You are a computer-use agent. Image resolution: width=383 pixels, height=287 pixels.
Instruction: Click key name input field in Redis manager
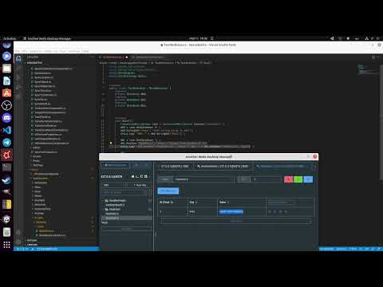pos(203,179)
